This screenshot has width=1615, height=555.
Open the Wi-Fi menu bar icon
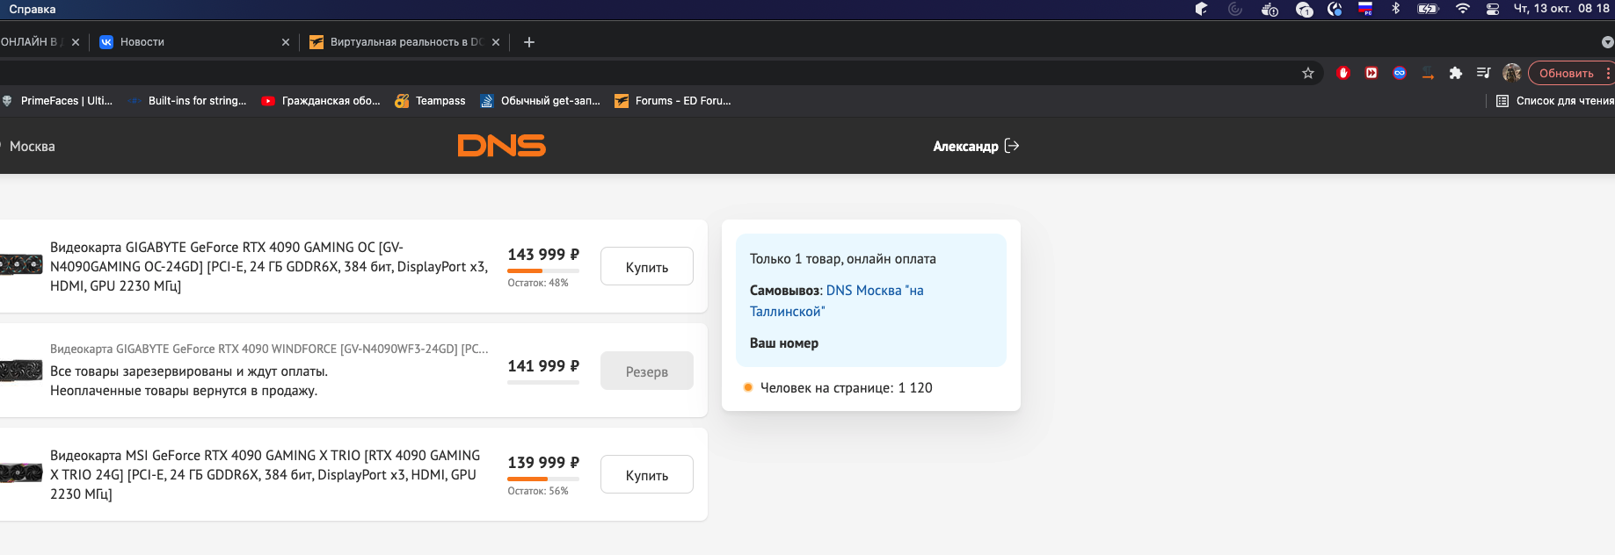1463,9
